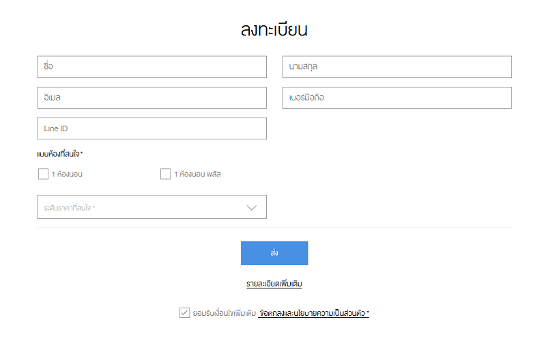Screen dimensions: 546x337
Task: Open the ระดับราคาที่สนใจ dropdown field
Action: 152,207
